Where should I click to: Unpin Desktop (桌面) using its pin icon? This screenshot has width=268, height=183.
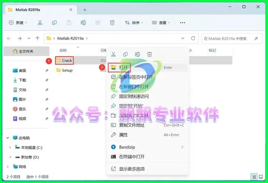pos(47,70)
